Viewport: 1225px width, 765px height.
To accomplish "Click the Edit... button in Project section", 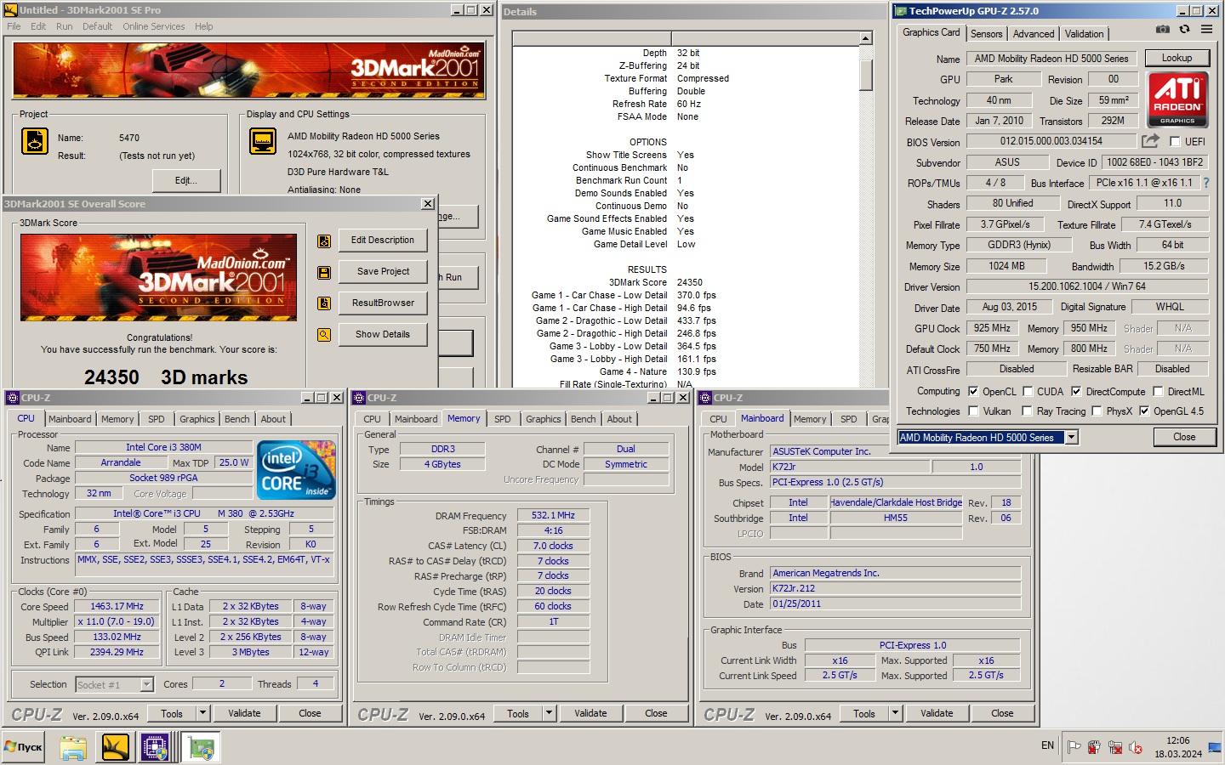I will [186, 180].
